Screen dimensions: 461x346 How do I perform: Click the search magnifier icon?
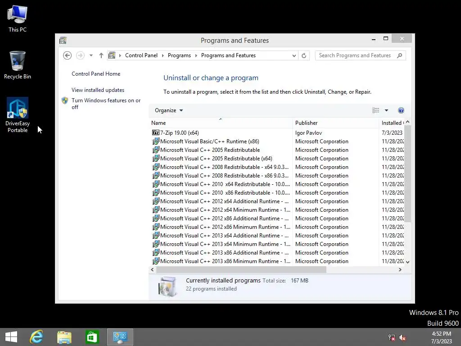400,55
